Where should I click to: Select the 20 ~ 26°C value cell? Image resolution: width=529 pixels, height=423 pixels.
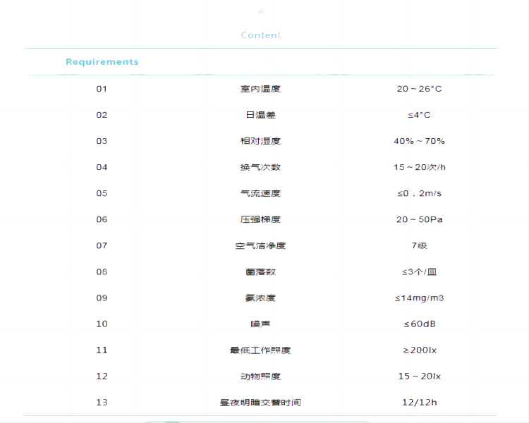tap(419, 89)
